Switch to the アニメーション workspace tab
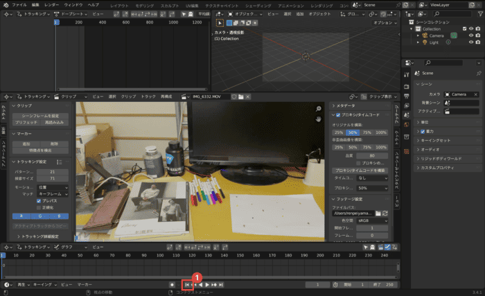The width and height of the screenshot is (485, 296). [x=291, y=5]
